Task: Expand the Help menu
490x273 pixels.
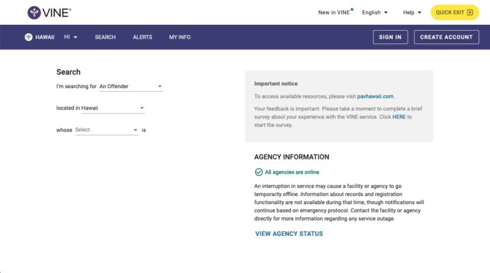Action: click(412, 12)
